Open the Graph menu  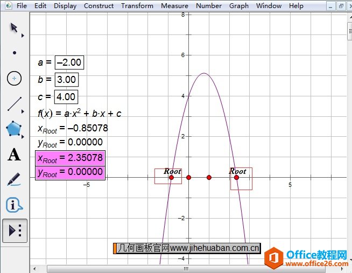pyautogui.click(x=239, y=5)
